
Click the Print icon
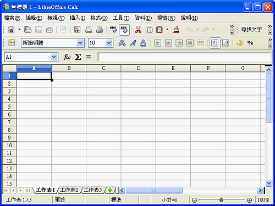89,30
